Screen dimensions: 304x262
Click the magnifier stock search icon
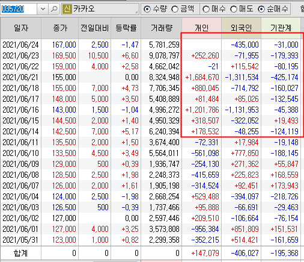coord(54,9)
